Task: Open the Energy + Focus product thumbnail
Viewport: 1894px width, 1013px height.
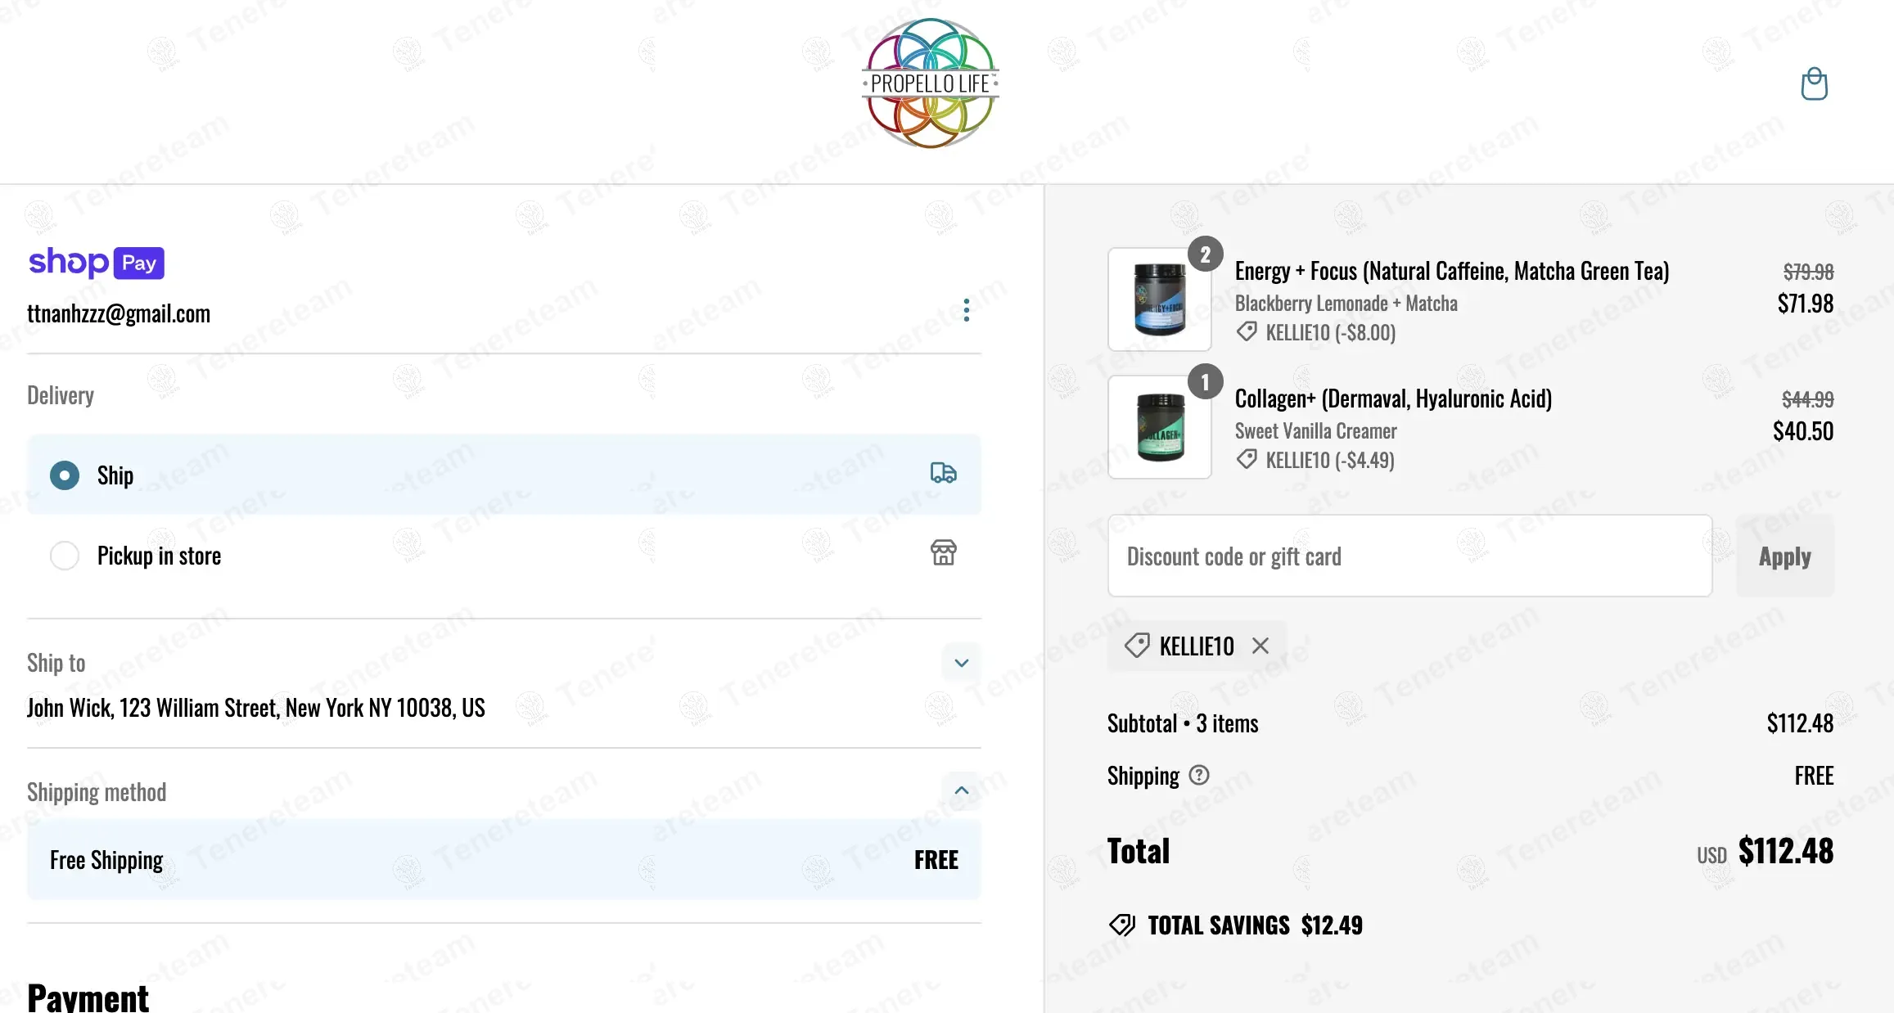Action: point(1160,299)
